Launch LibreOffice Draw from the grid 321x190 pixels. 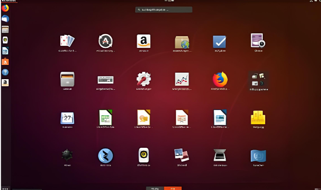pyautogui.click(x=144, y=117)
